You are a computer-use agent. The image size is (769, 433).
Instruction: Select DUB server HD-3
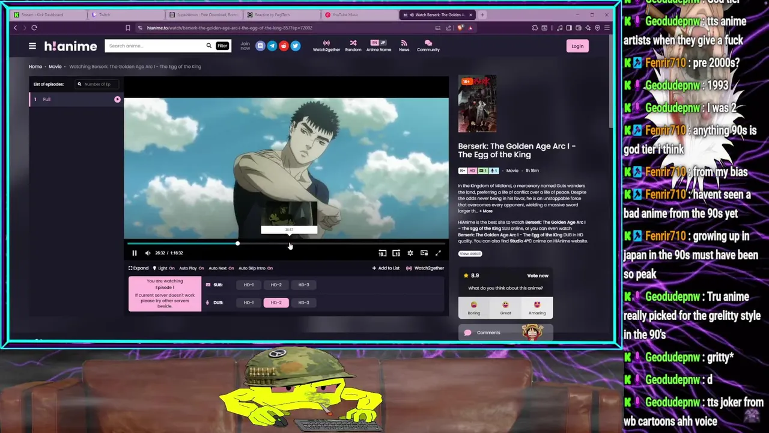point(303,302)
